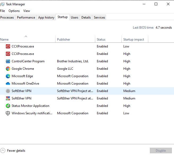Select the Status Monitor Application name
This screenshot has width=174, height=157.
31,106
